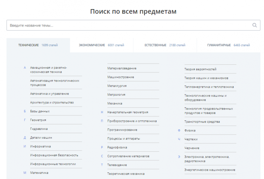The width and height of the screenshot is (264, 179).
Task: Open Авиационная и ракетно-космическая техника
Action: point(48,69)
